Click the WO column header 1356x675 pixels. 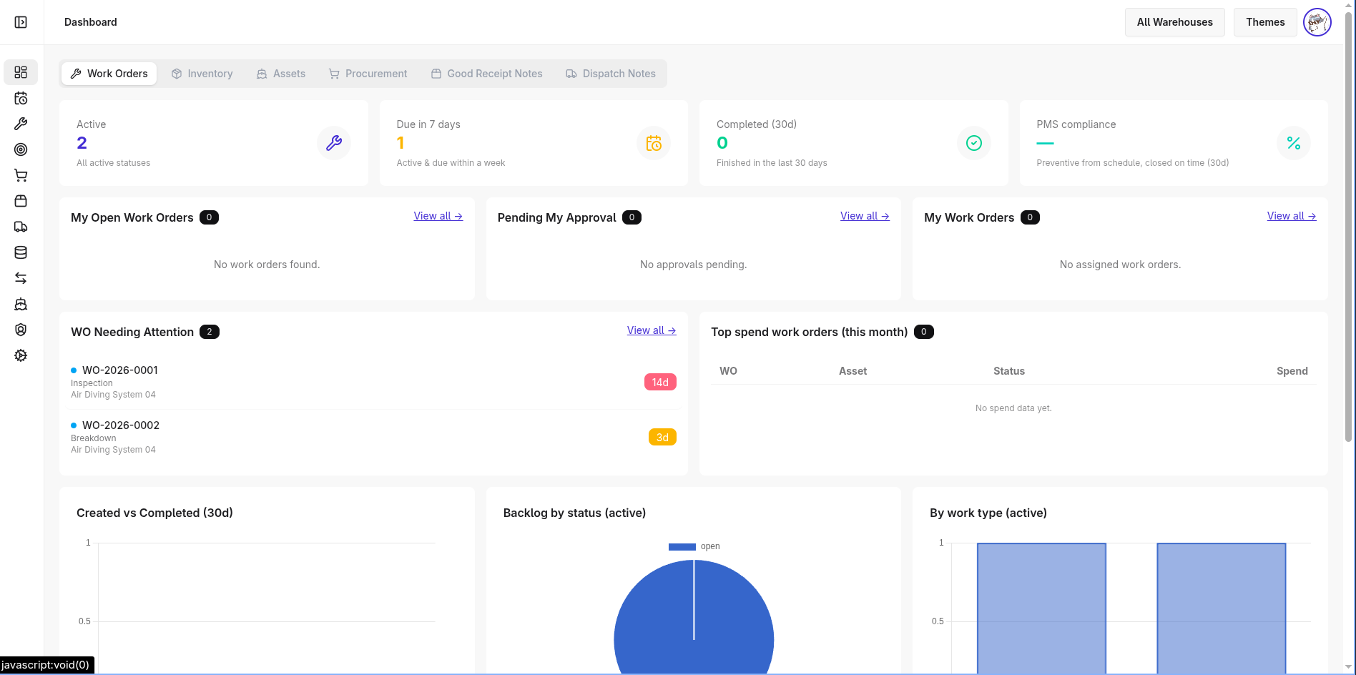[728, 371]
